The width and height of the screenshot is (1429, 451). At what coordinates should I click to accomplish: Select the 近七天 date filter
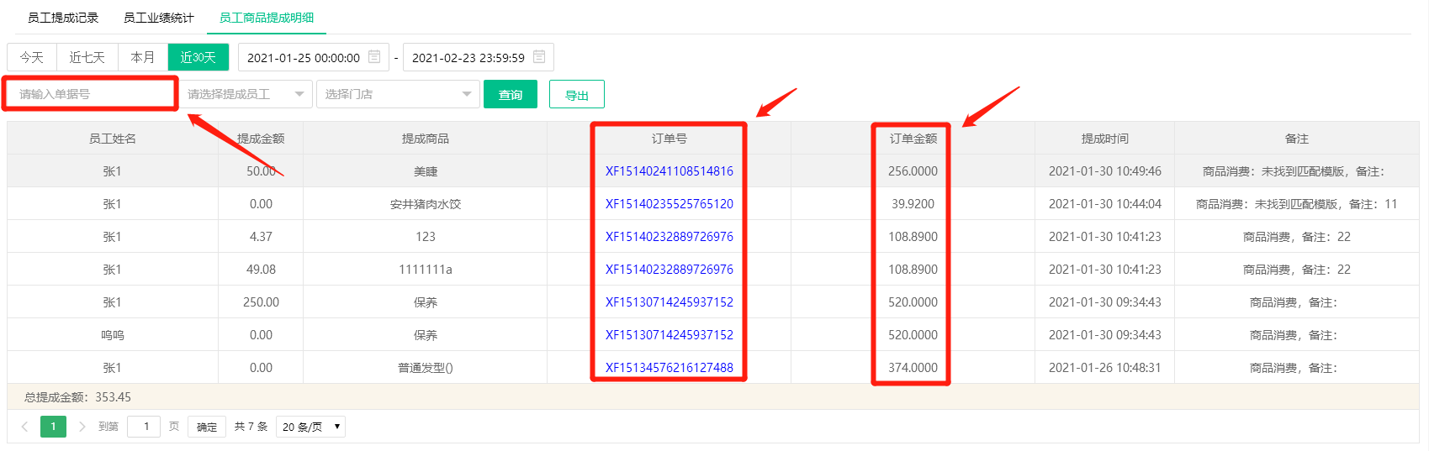coord(87,57)
